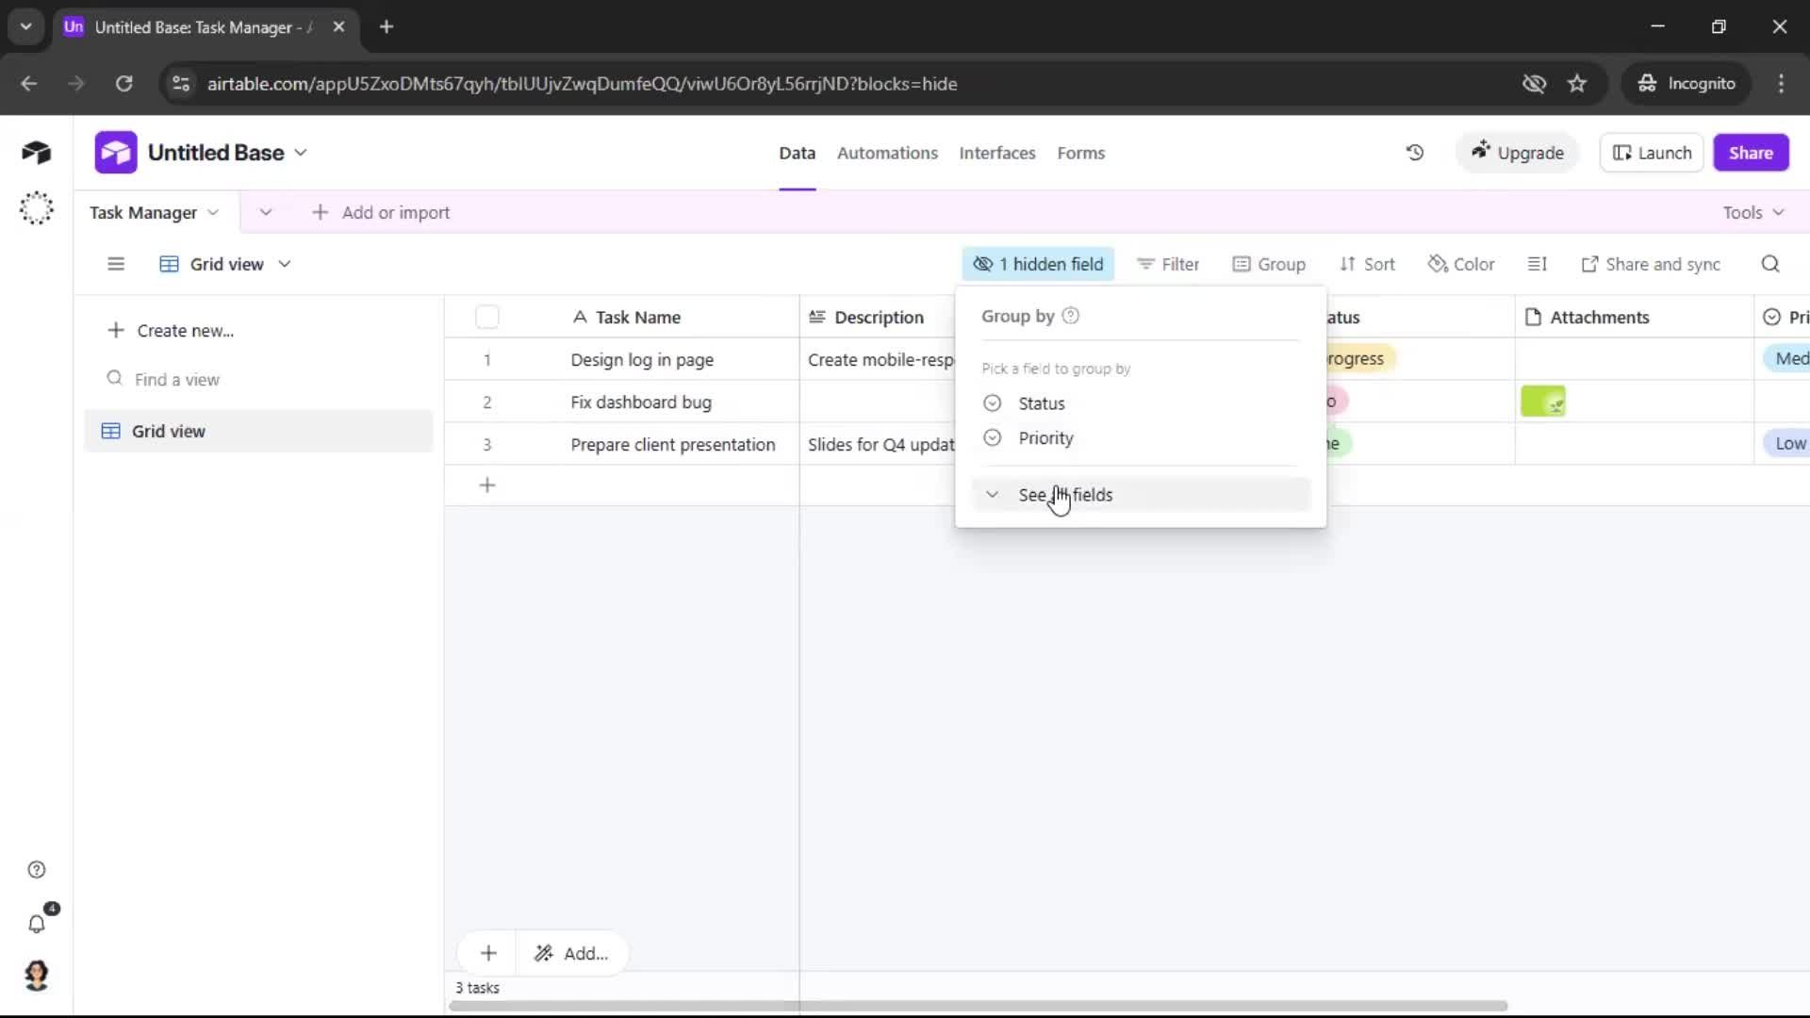Click the plus icon to add a row

coord(487,485)
